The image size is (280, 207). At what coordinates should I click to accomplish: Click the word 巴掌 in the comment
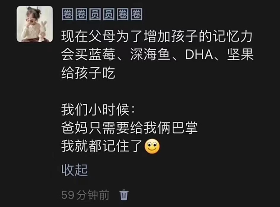point(185,128)
